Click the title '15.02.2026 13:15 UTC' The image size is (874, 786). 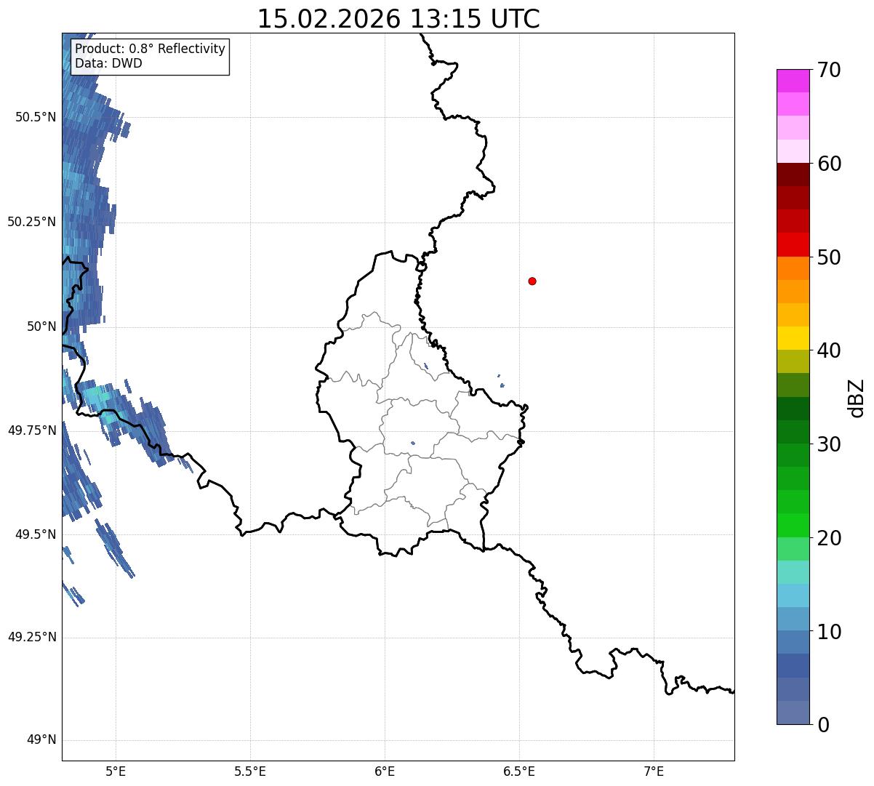point(398,19)
